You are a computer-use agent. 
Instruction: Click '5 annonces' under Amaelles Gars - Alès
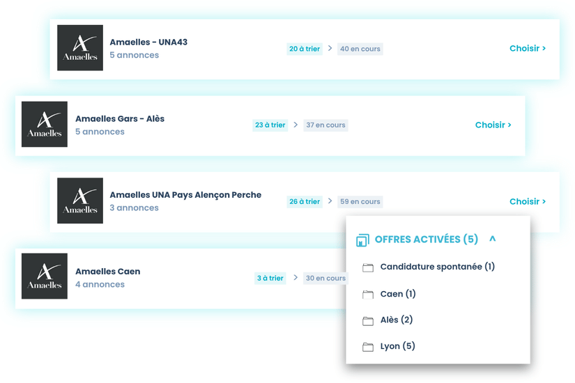(100, 132)
